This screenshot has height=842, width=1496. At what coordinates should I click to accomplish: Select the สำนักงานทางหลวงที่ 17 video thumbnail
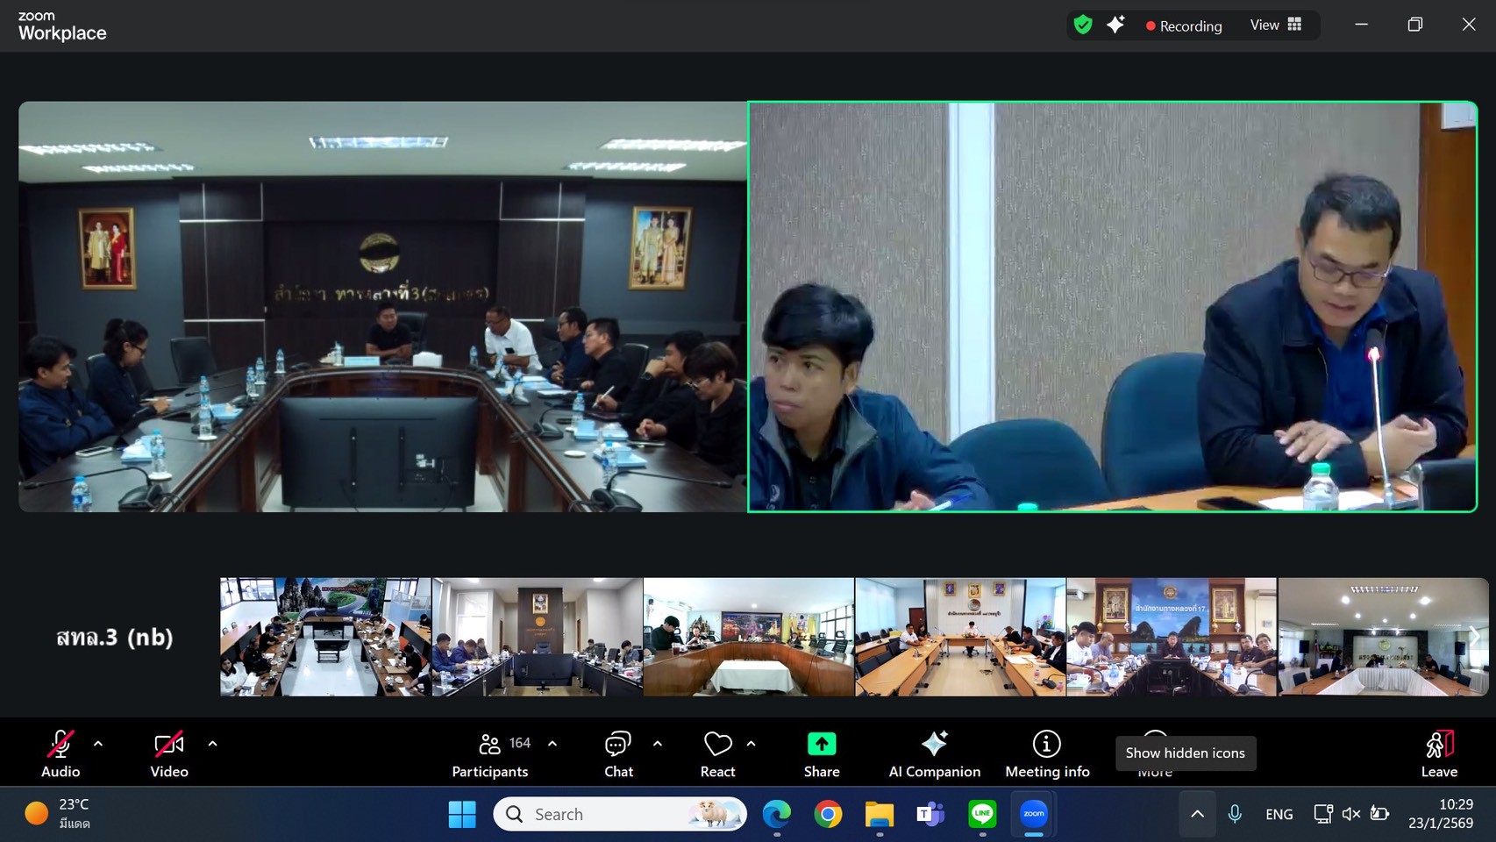(x=1172, y=637)
